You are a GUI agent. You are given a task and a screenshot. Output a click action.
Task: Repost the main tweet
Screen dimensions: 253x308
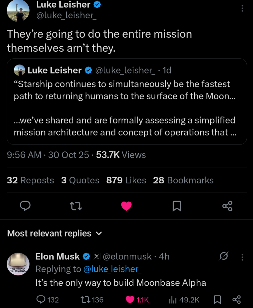[x=76, y=206]
